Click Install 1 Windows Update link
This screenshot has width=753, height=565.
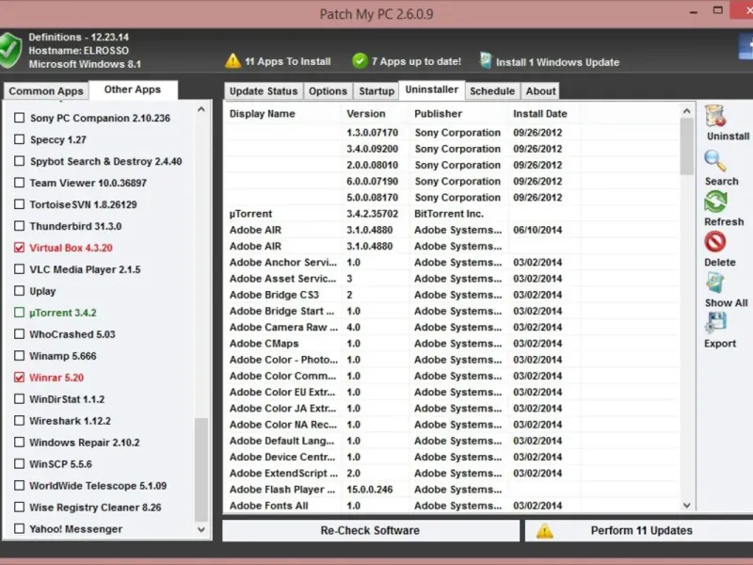coord(557,62)
